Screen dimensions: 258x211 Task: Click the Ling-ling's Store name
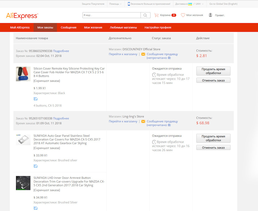pyautogui.click(x=133, y=116)
